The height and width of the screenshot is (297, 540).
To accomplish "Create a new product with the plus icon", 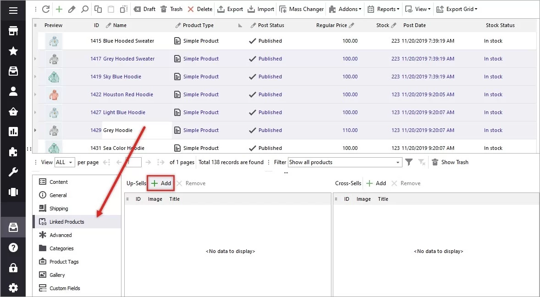I will (x=58, y=9).
